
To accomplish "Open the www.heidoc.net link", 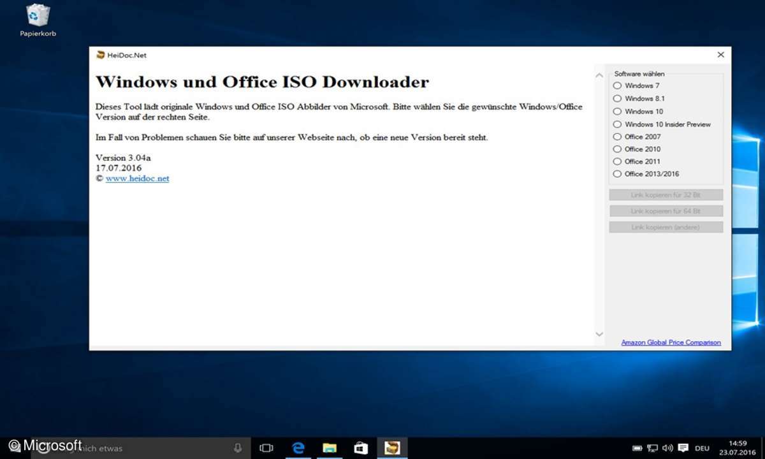I will click(x=137, y=178).
